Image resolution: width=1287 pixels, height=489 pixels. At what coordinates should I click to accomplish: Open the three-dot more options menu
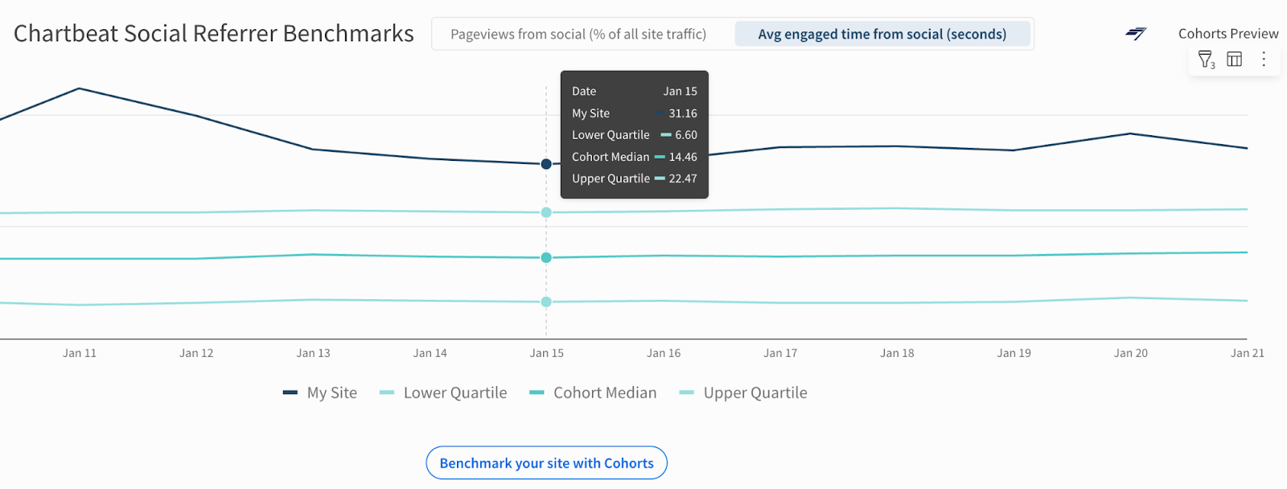(x=1264, y=59)
